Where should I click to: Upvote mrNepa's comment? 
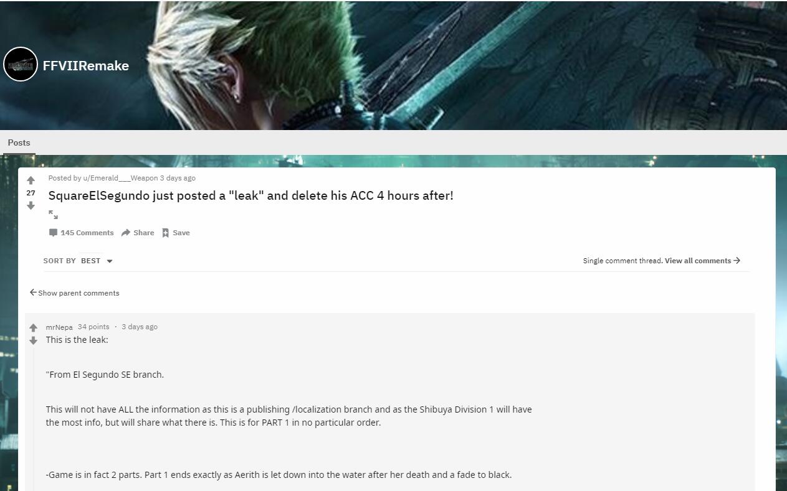tap(34, 327)
